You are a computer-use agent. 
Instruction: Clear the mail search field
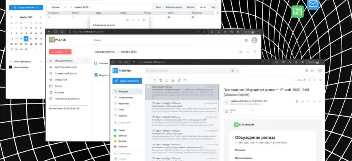point(237,70)
